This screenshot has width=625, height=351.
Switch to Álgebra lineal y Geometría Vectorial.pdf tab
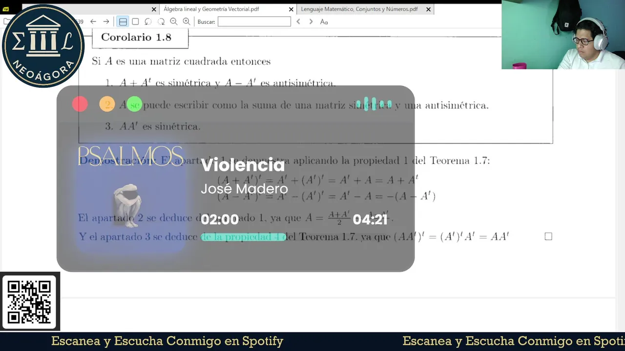pyautogui.click(x=211, y=9)
